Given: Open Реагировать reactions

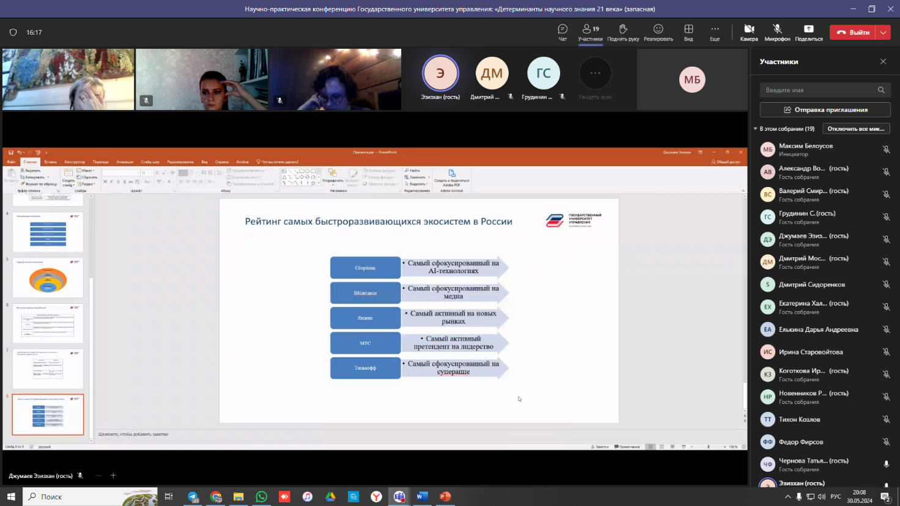Looking at the screenshot, I should point(658,32).
